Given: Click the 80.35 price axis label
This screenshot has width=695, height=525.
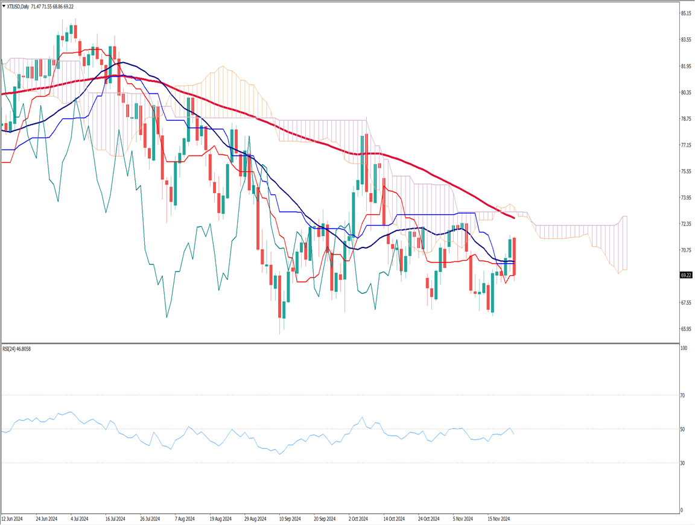Looking at the screenshot, I should click(685, 93).
